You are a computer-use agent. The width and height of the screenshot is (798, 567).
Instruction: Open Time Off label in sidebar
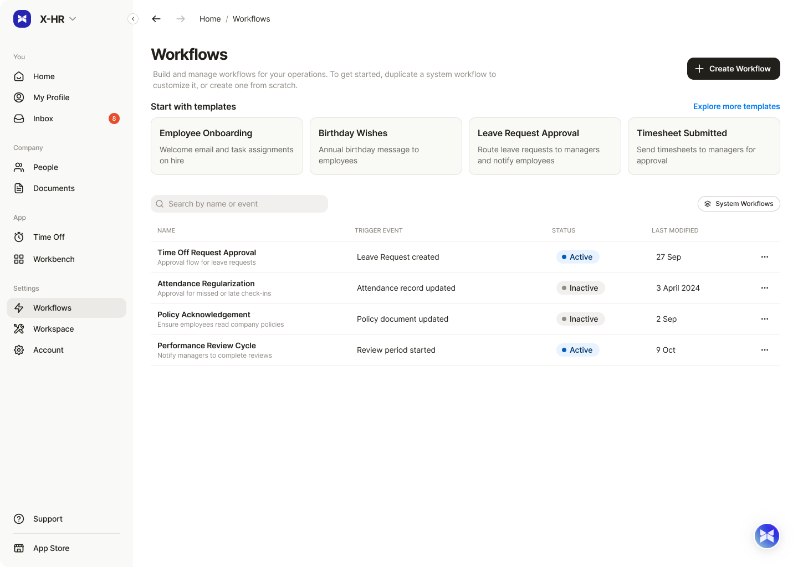[49, 237]
